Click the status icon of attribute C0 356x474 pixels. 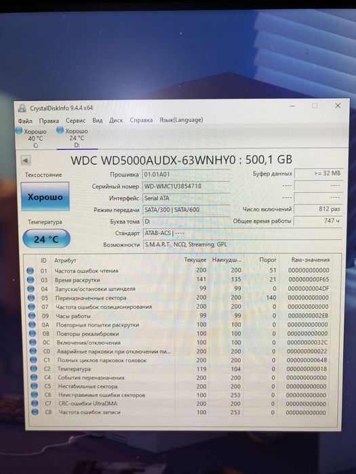(x=33, y=351)
